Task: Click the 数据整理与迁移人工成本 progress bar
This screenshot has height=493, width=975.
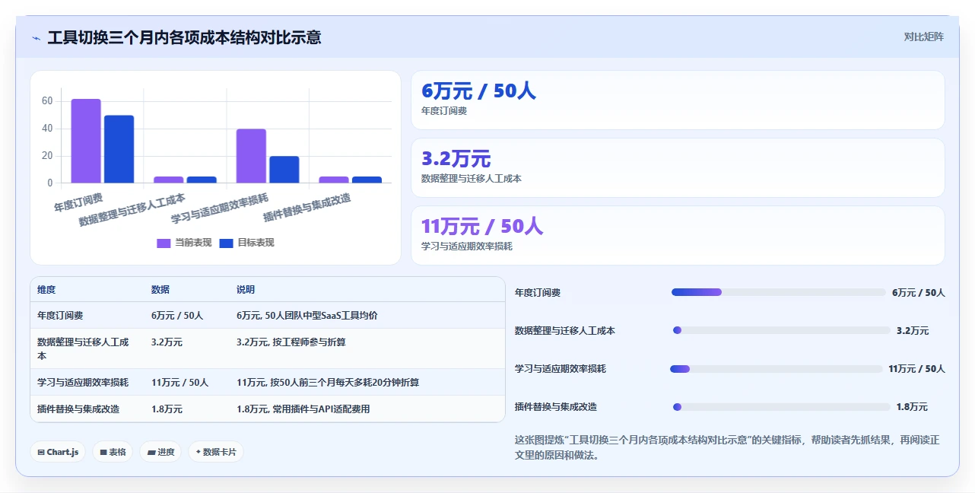Action: [x=781, y=330]
